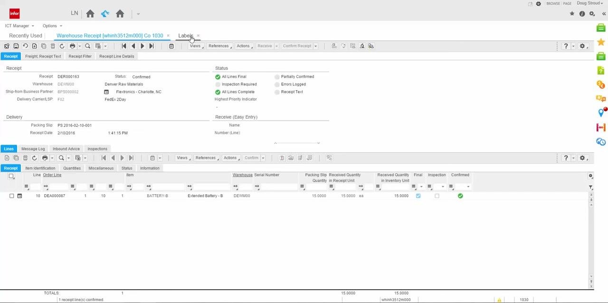Open the Lines Actions dropdown

[x=231, y=158]
